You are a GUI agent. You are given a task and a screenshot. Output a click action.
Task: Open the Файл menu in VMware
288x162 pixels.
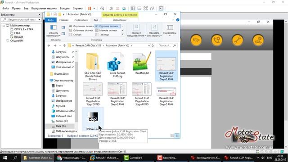coord(5,9)
